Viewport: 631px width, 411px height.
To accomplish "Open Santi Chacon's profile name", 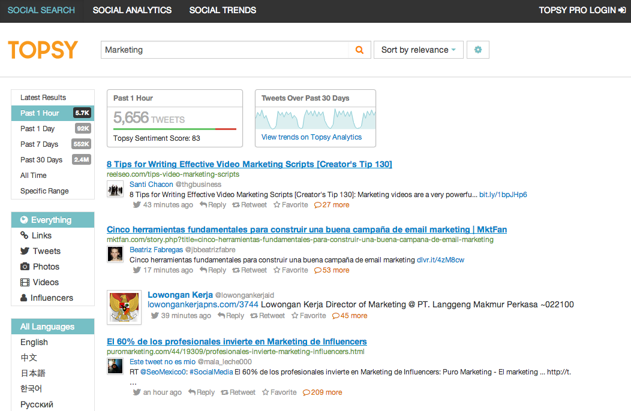I will [x=151, y=185].
